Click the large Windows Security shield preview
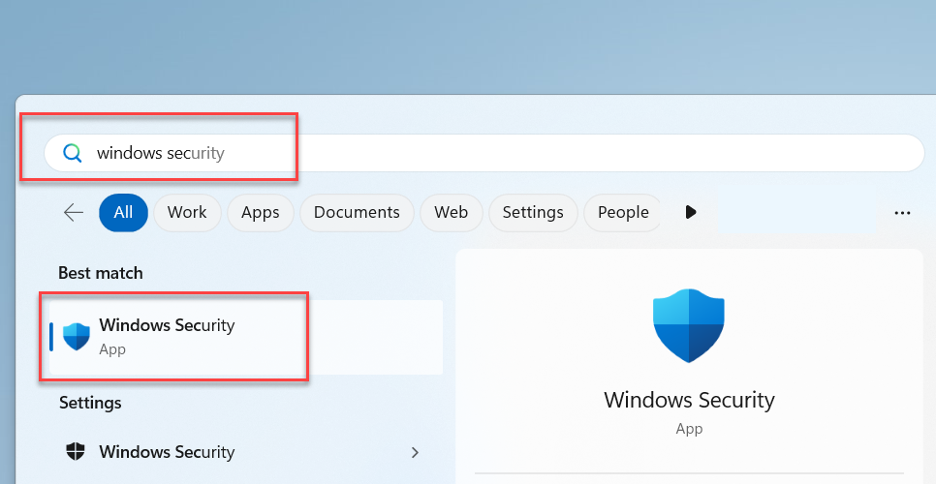This screenshot has height=484, width=936. click(x=689, y=325)
